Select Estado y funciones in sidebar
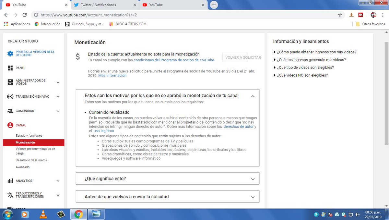 pyautogui.click(x=29, y=136)
